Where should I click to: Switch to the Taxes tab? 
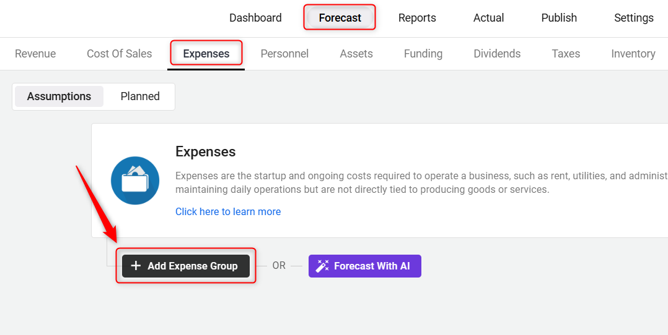pos(566,54)
